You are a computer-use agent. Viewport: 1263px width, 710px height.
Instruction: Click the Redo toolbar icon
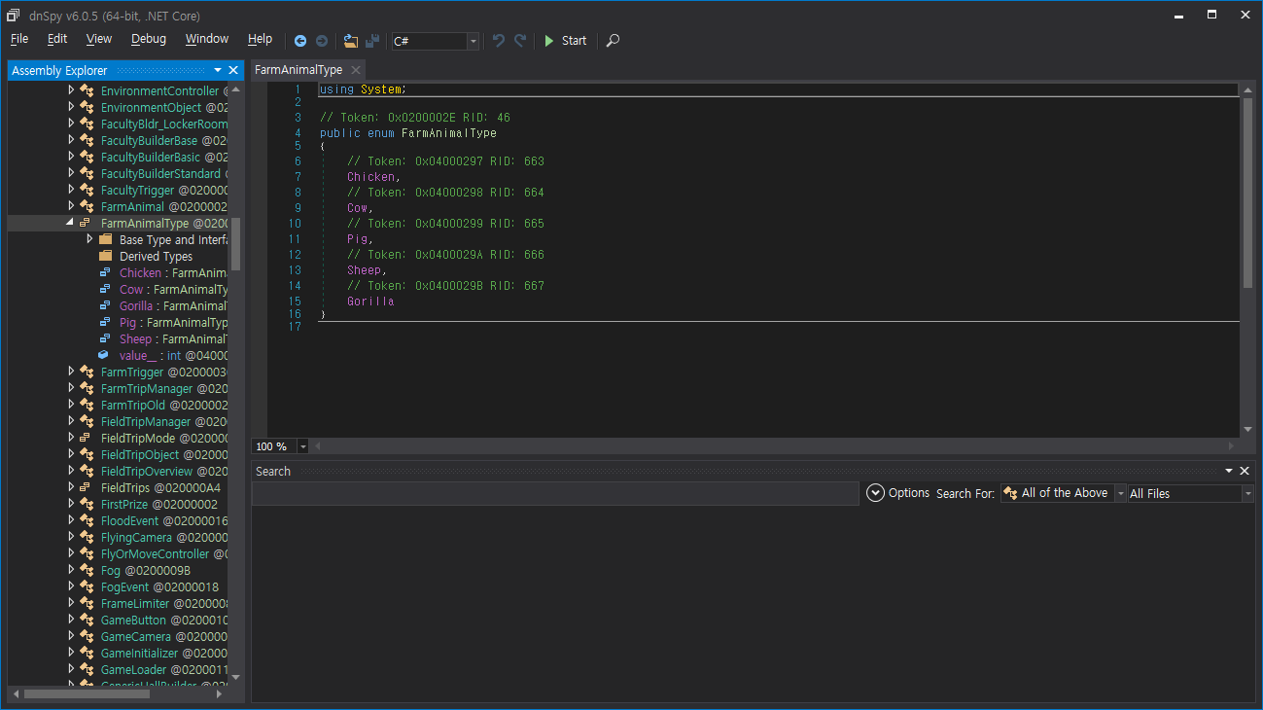pos(520,41)
